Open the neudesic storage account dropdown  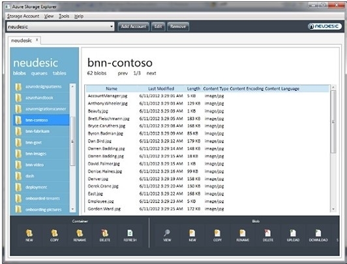[112, 27]
